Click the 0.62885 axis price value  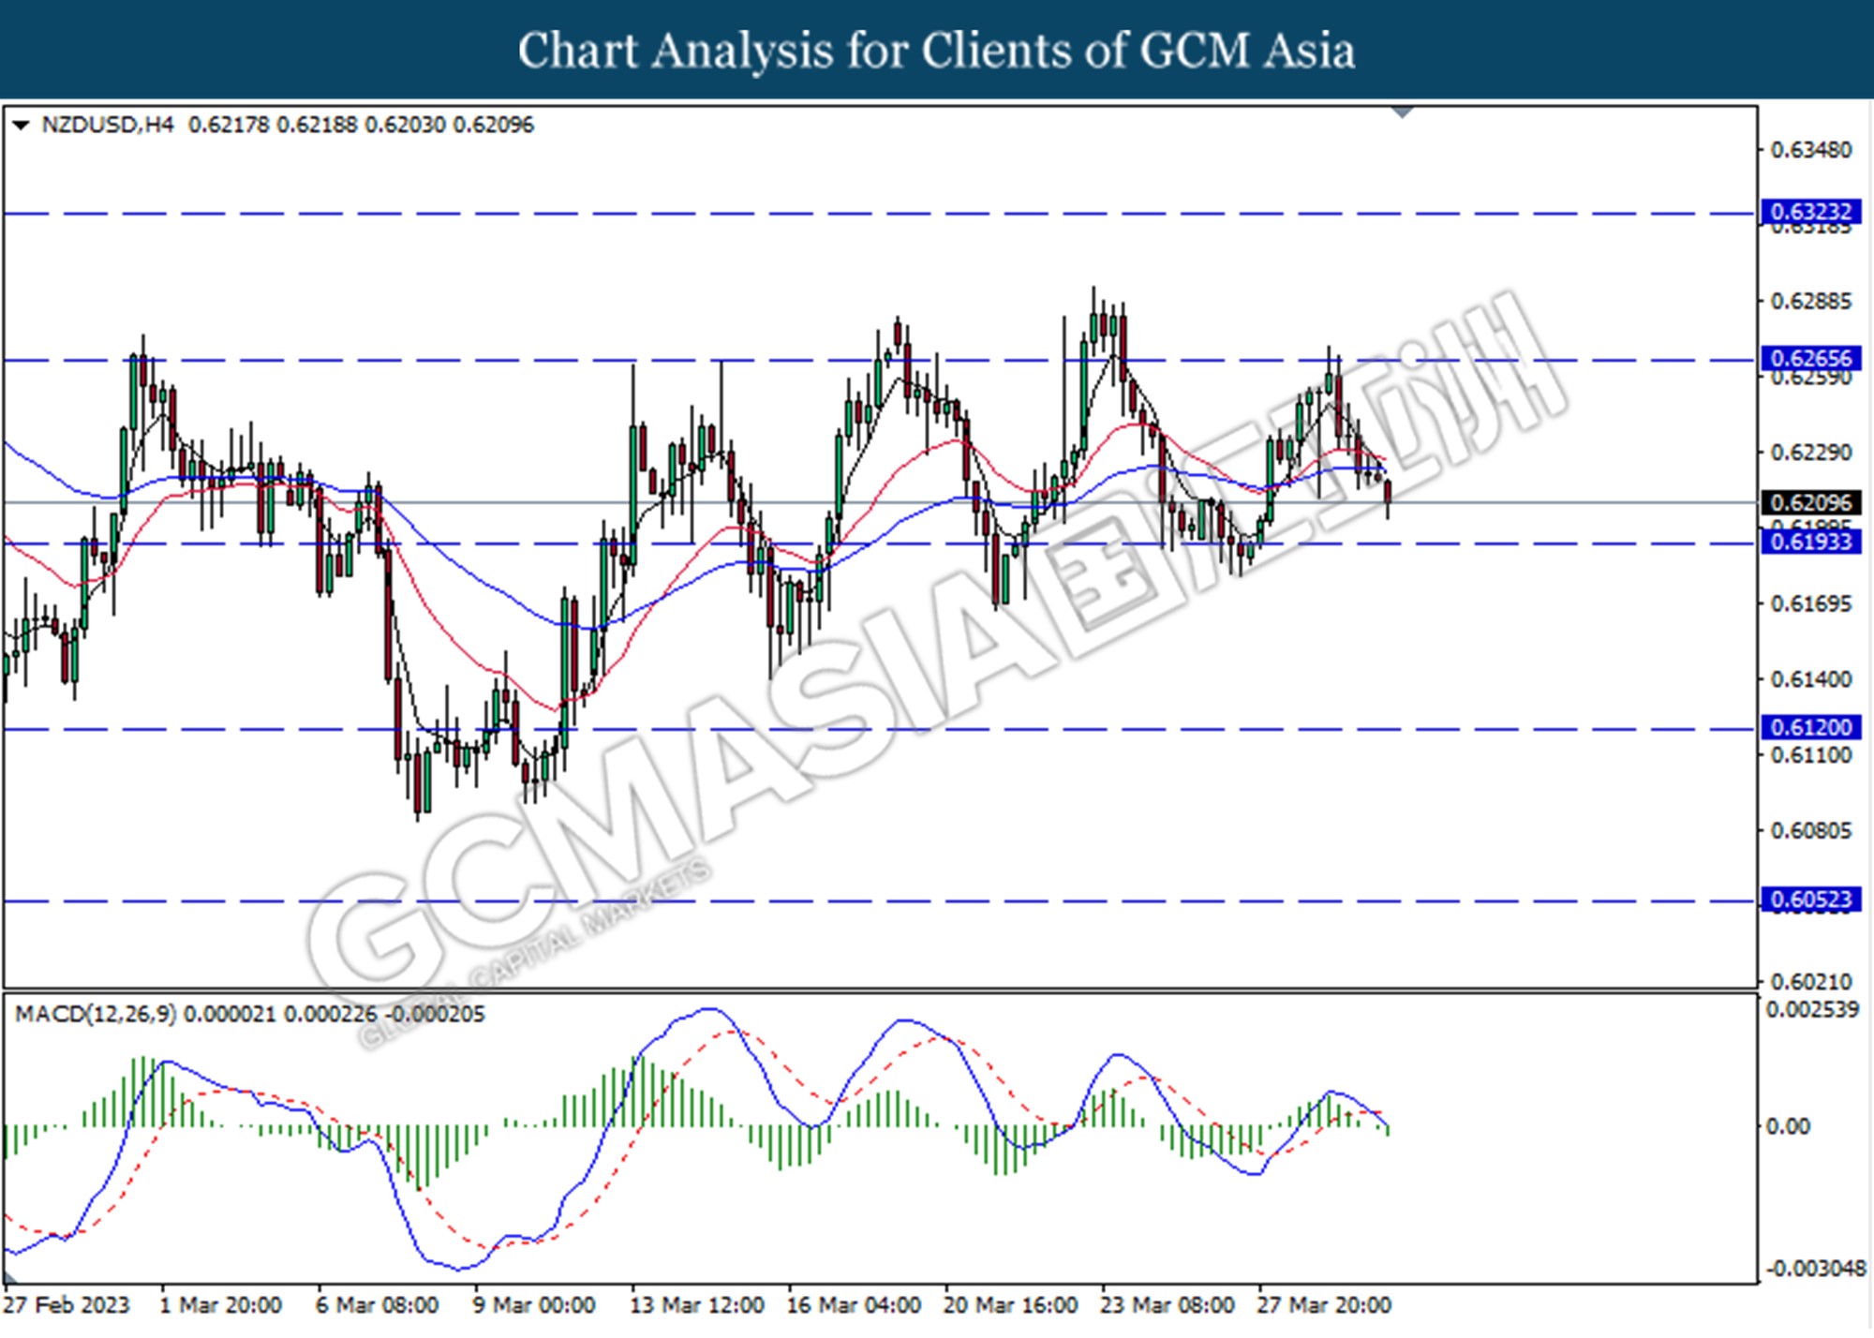click(1810, 301)
